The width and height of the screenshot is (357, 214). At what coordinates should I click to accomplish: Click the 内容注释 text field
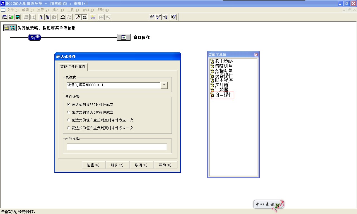117,147
